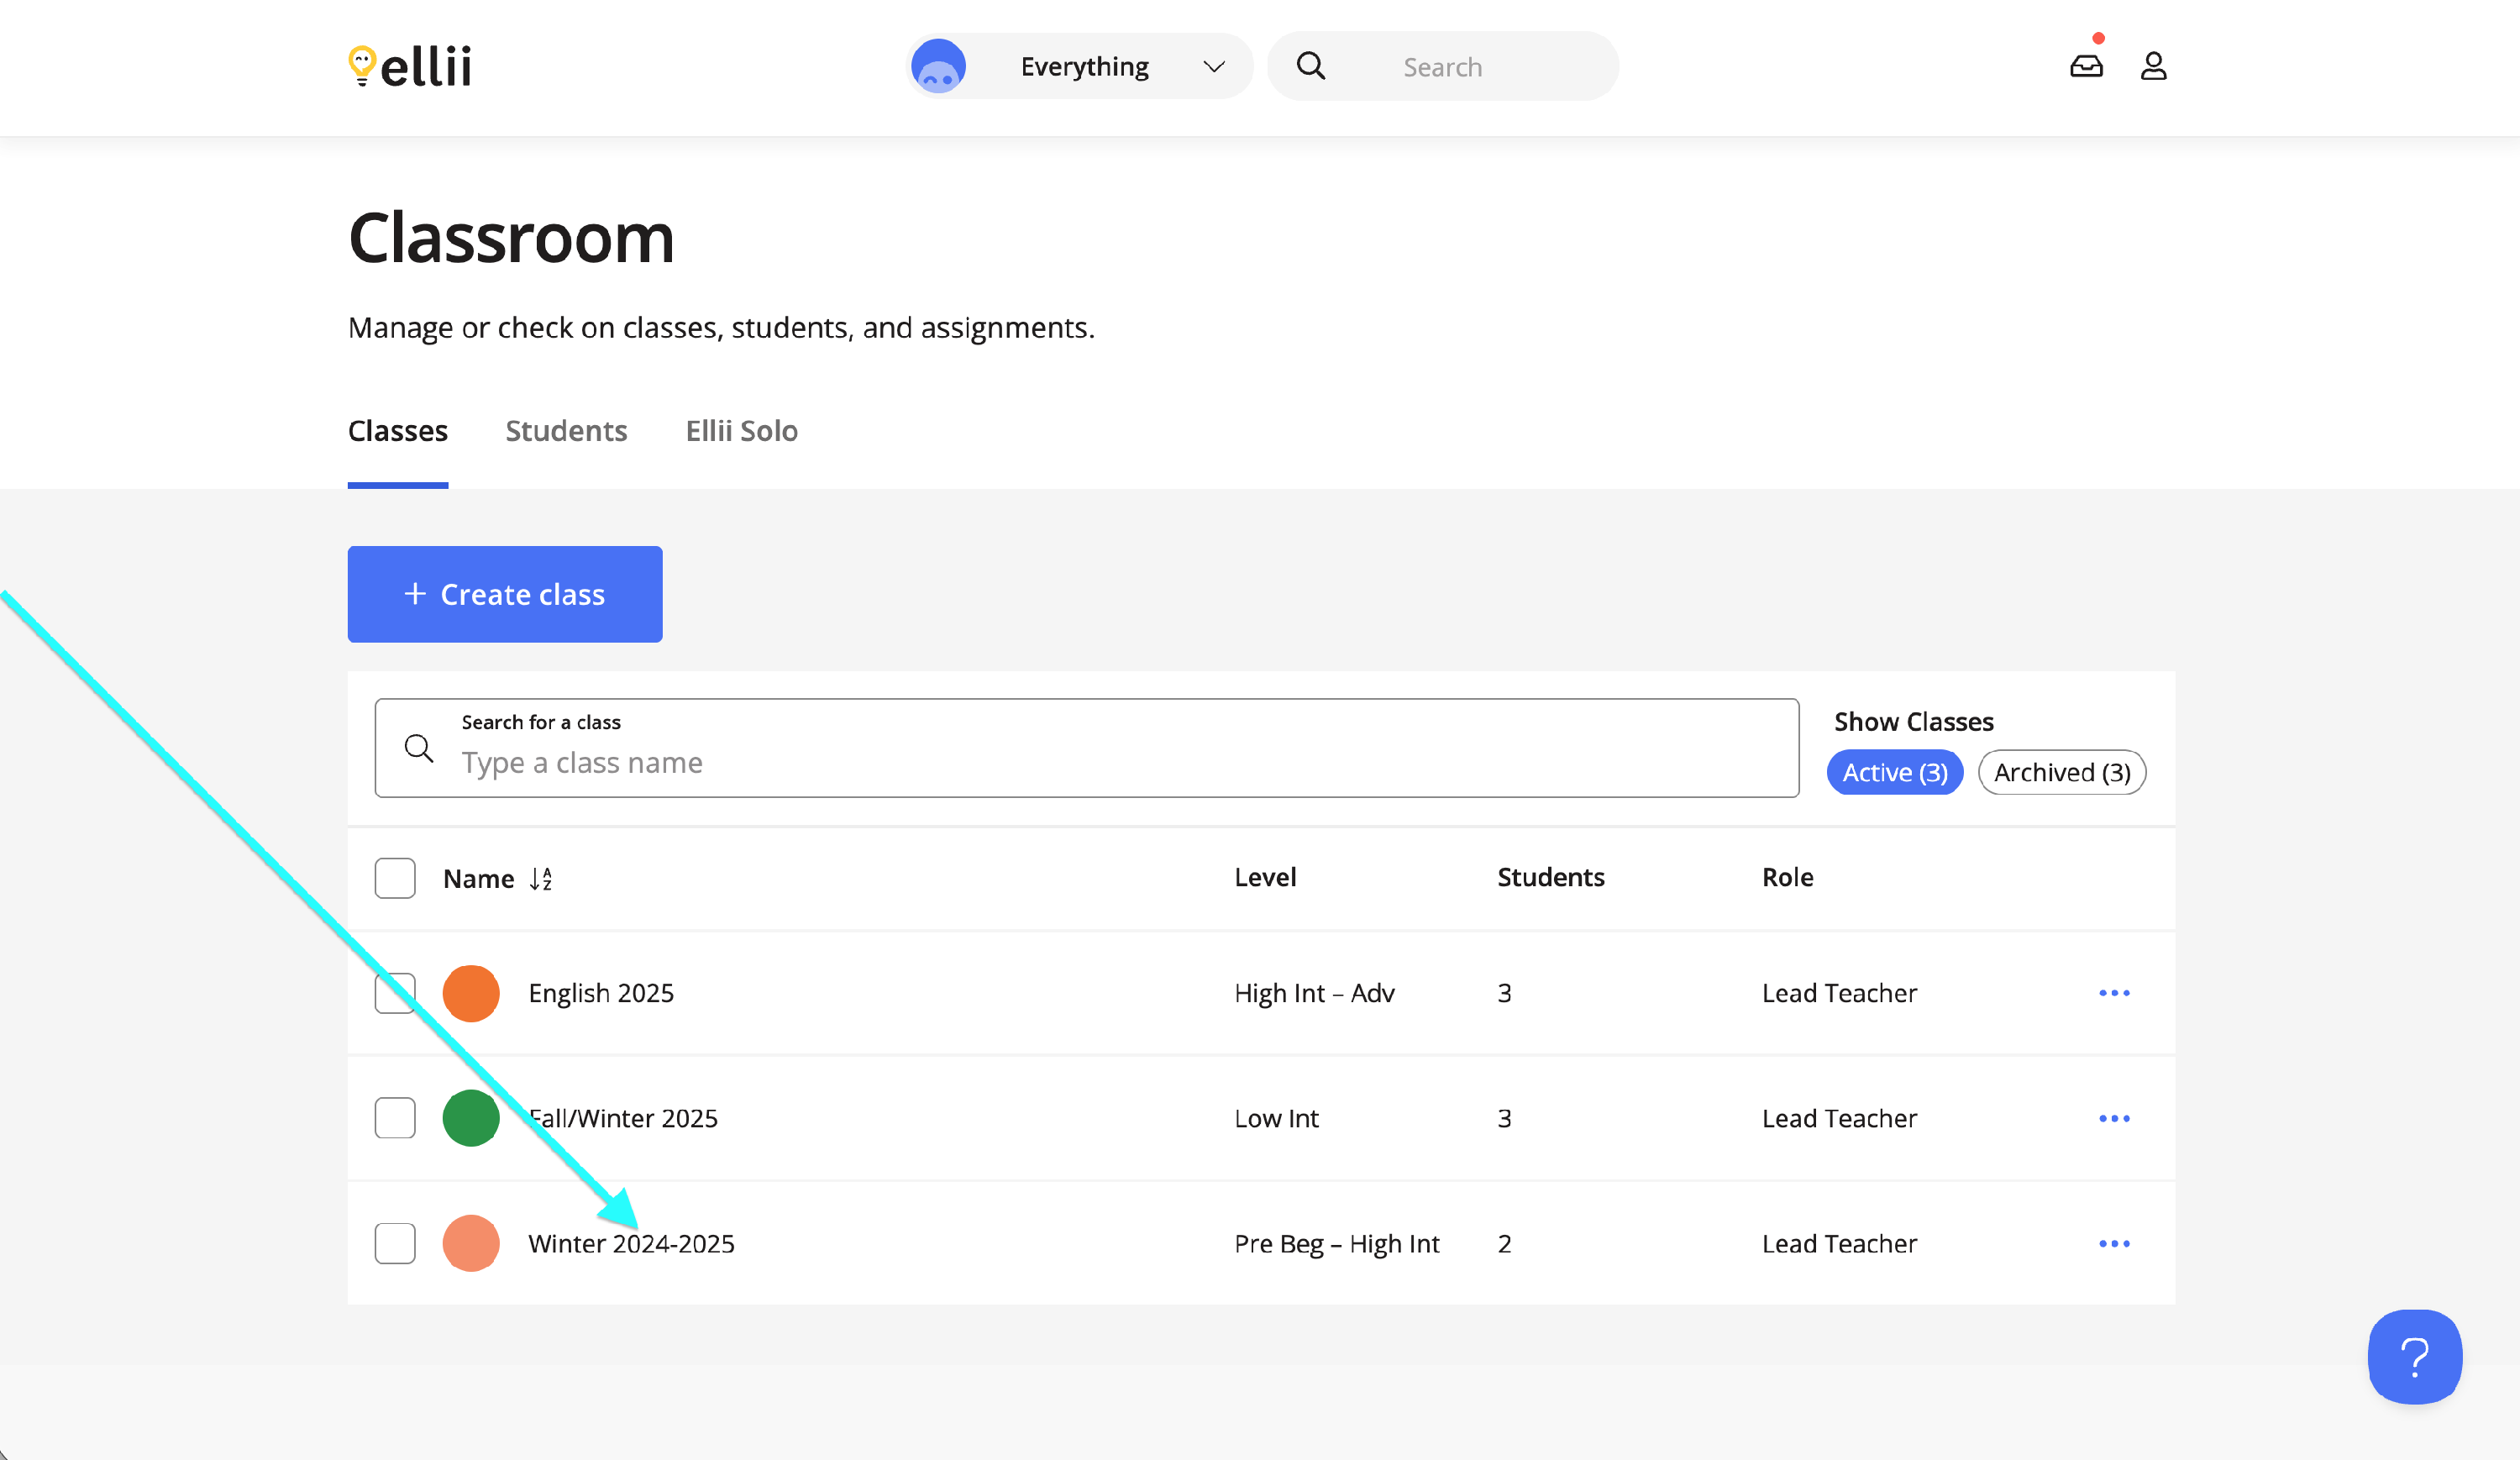Show Archived (3) classes
The height and width of the screenshot is (1460, 2520).
[x=2061, y=772]
